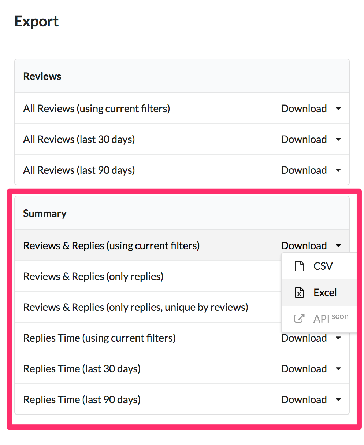Click the CSV file icon in dropdown
Image resolution: width=364 pixels, height=445 pixels.
(x=299, y=266)
